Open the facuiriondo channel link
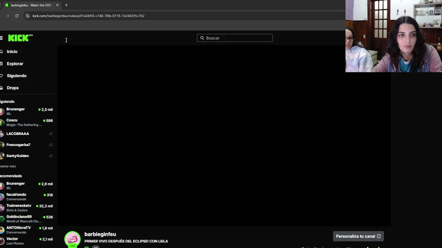Image resolution: width=442 pixels, height=248 pixels. pyautogui.click(x=16, y=195)
